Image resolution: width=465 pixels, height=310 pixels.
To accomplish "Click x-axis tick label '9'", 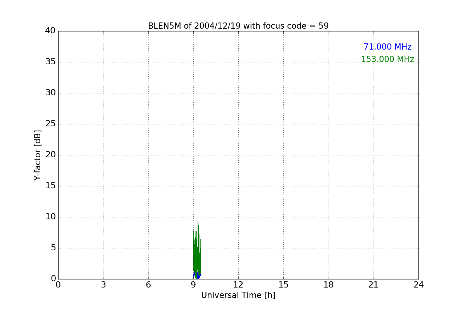I will [x=193, y=285].
